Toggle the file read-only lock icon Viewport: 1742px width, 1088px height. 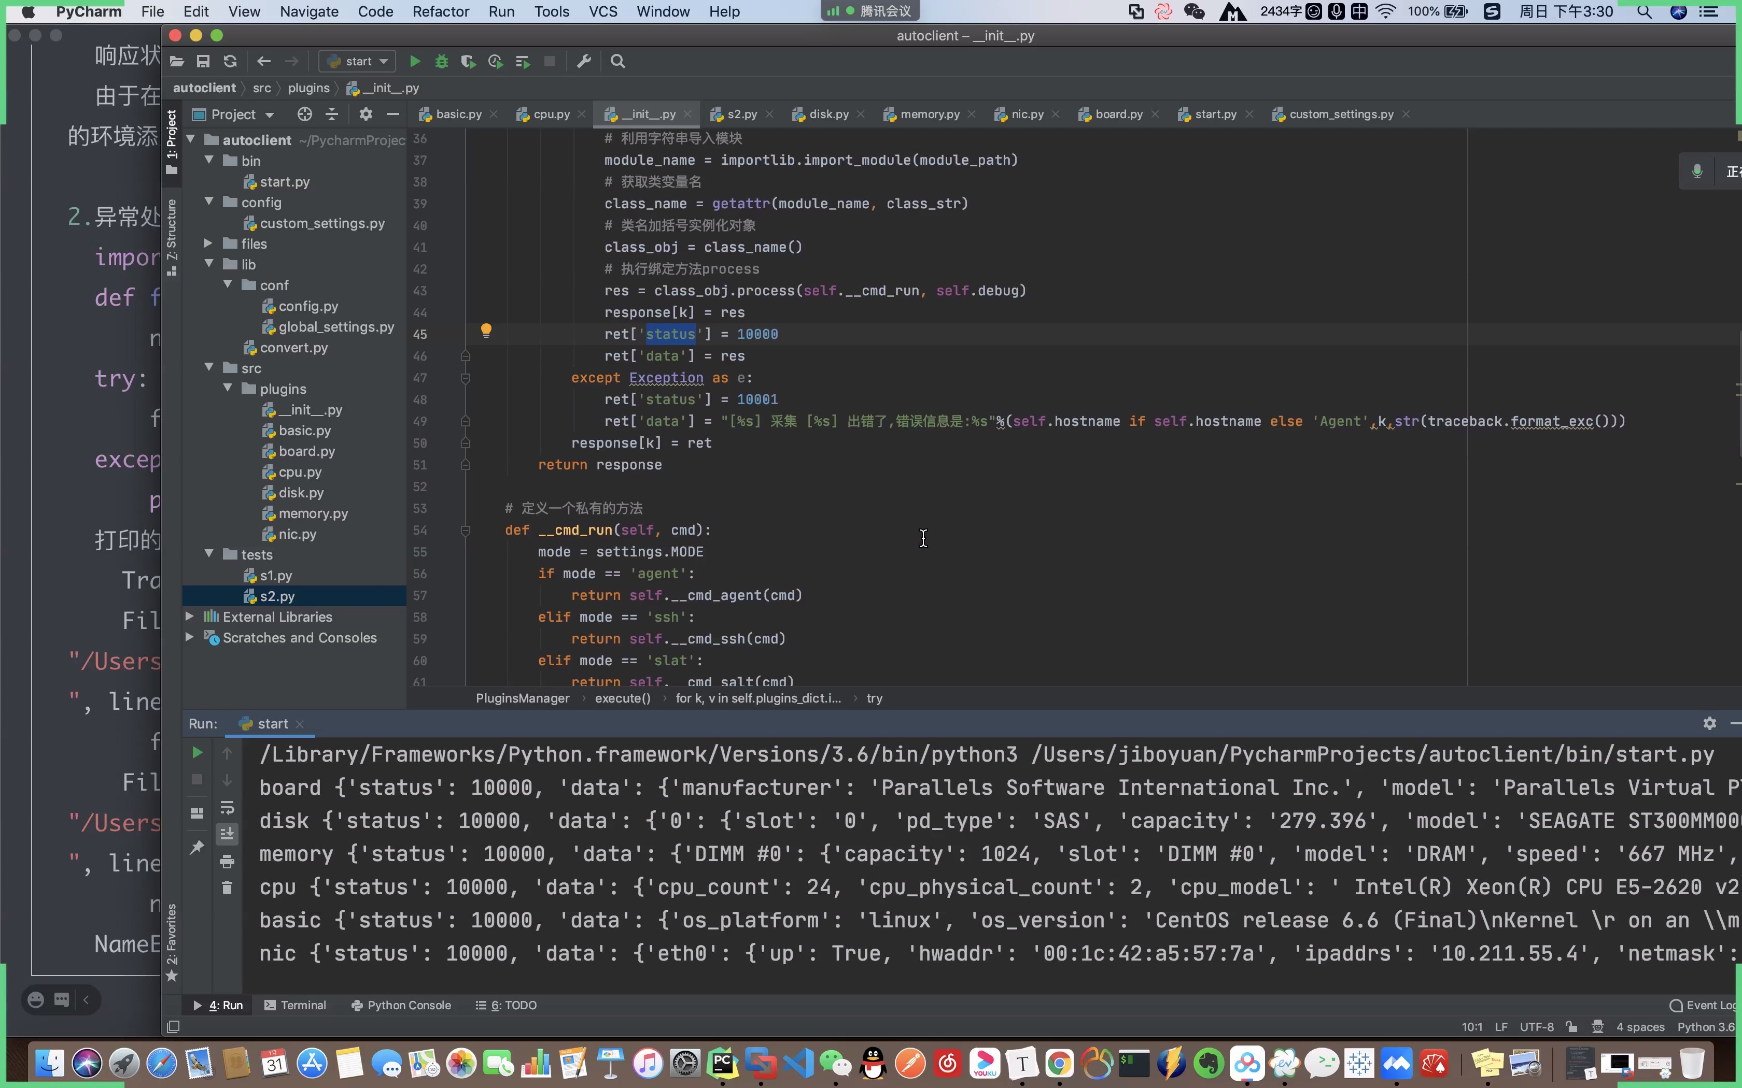coord(1571,1027)
